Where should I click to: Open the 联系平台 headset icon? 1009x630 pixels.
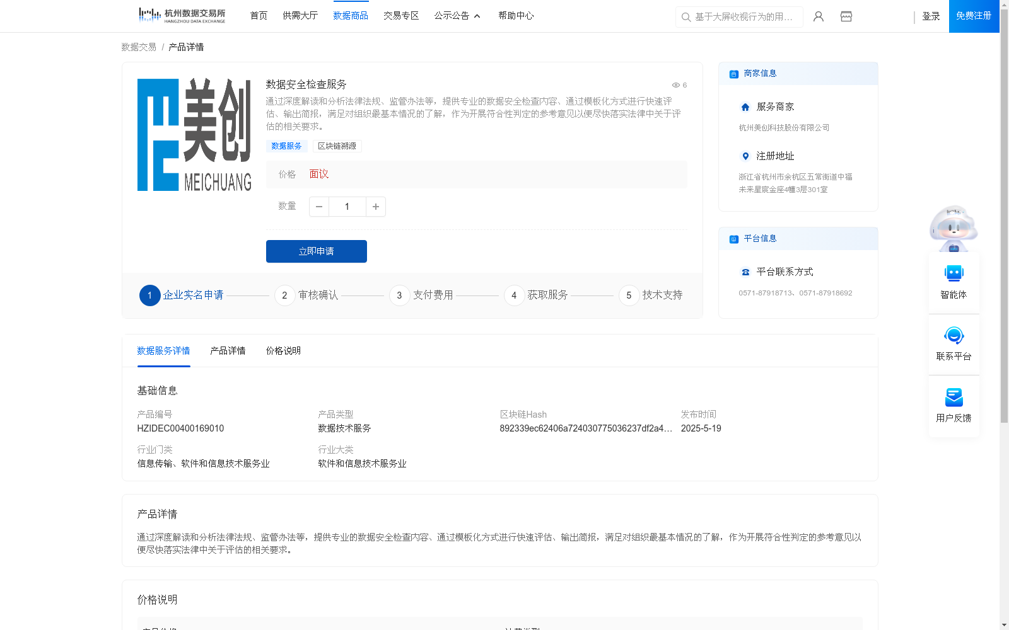[954, 335]
